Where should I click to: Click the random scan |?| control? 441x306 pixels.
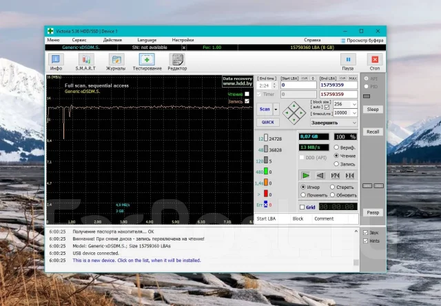335,176
